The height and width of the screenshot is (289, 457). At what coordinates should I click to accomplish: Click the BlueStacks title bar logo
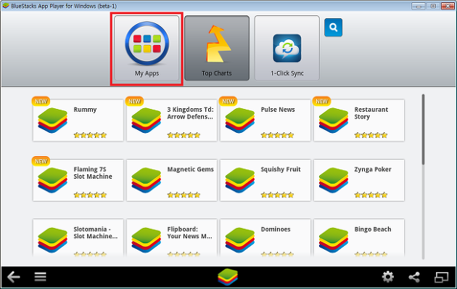6,6
